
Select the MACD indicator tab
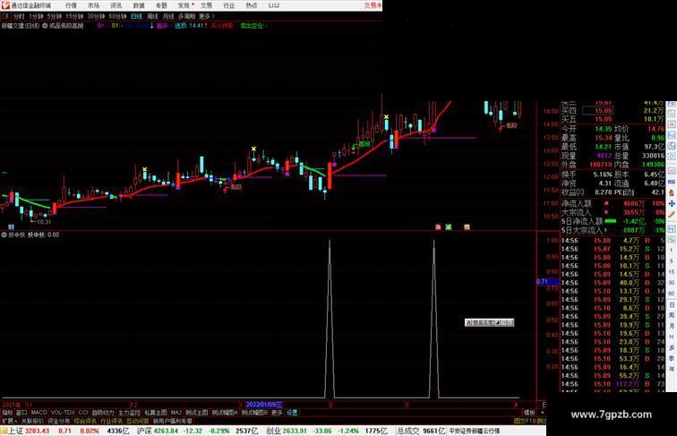39,413
